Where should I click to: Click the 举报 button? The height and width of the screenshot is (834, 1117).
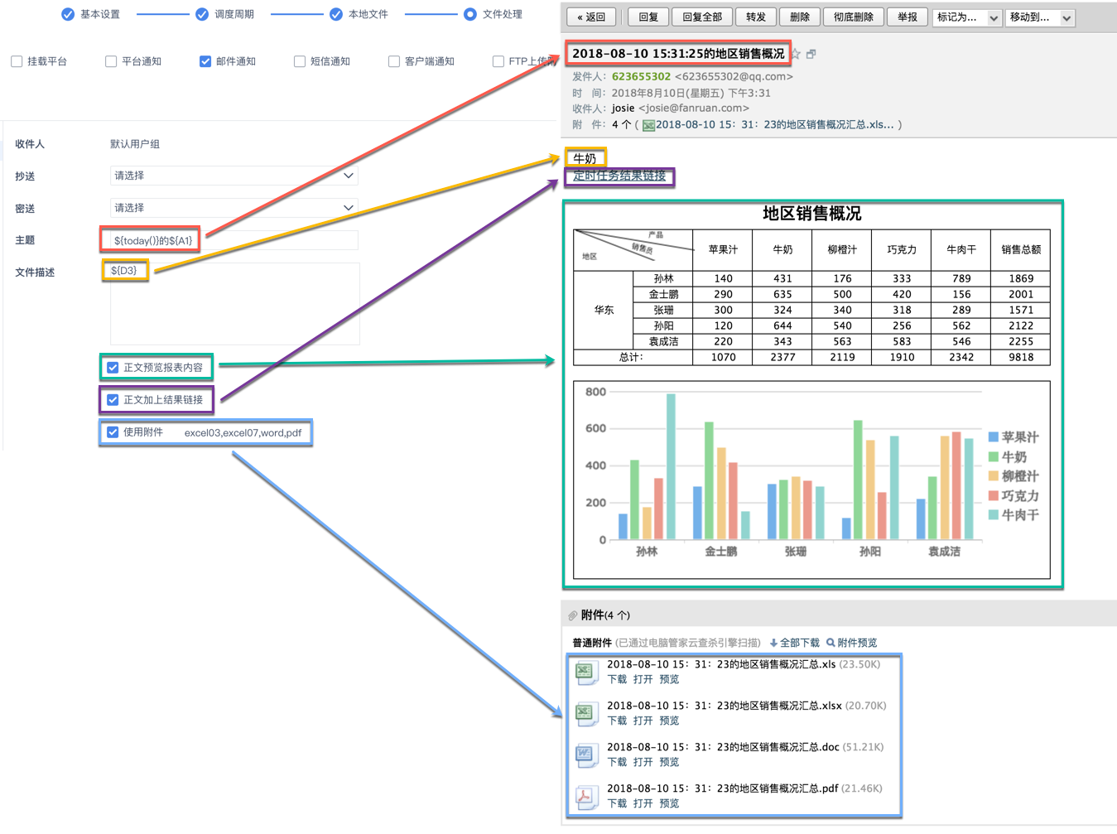[908, 17]
